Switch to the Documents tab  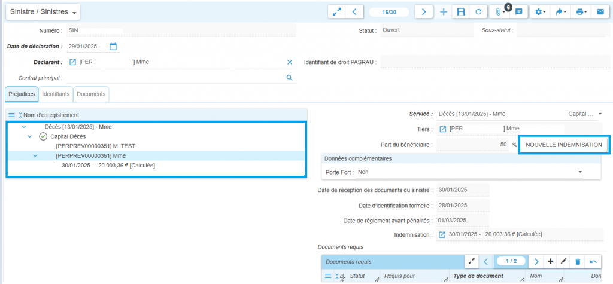(x=91, y=94)
